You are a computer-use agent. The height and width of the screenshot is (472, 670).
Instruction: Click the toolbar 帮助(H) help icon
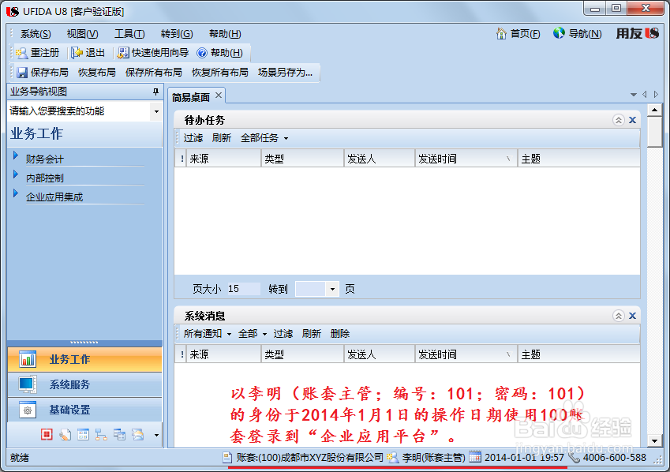[202, 53]
